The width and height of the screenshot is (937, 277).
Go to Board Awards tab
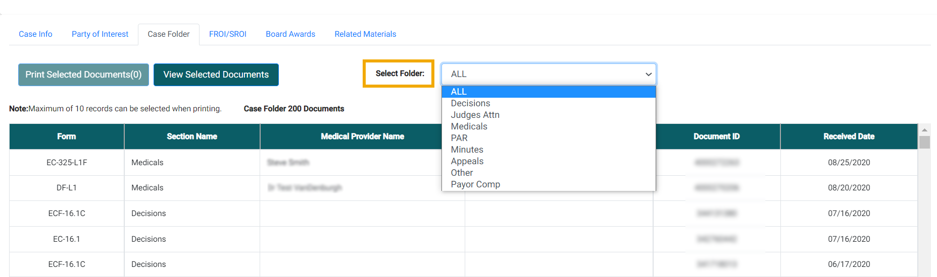click(x=290, y=34)
